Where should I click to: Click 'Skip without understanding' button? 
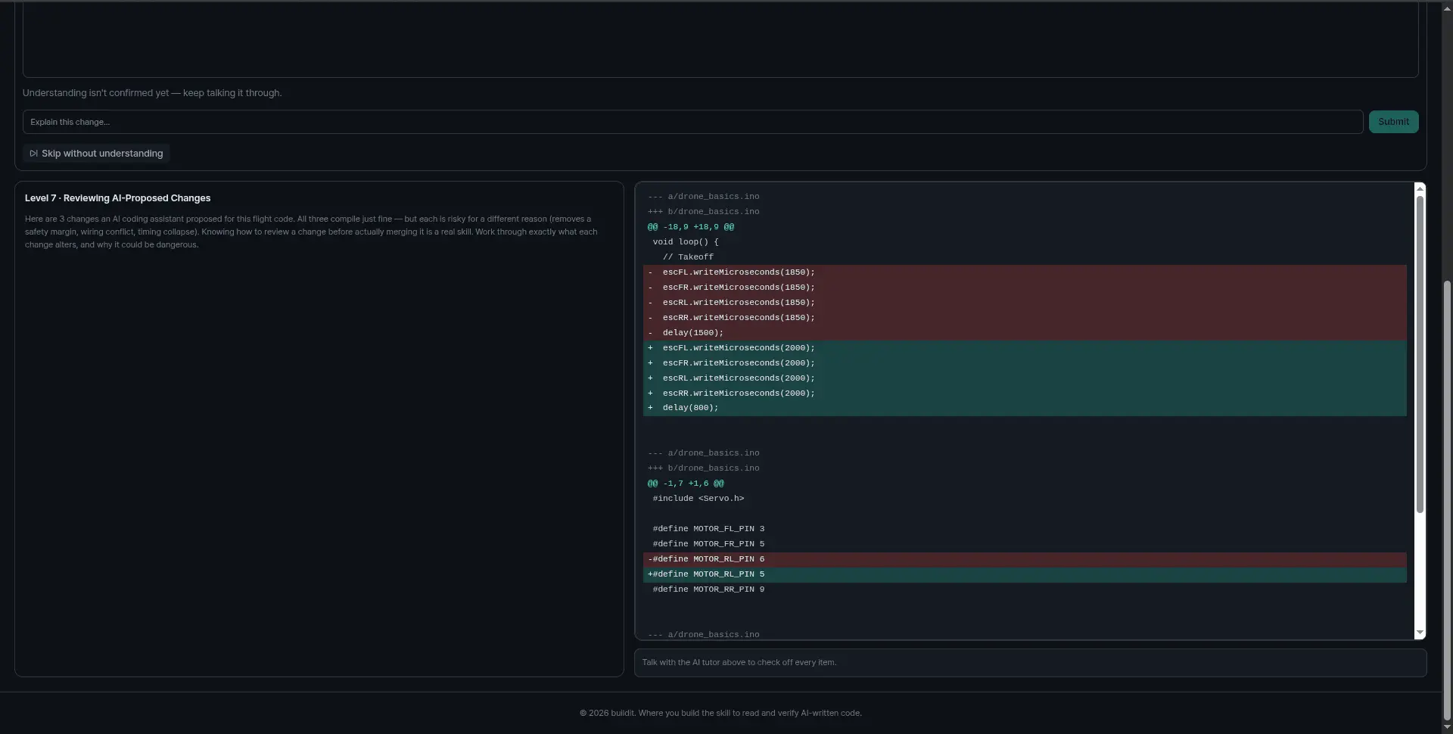click(96, 154)
